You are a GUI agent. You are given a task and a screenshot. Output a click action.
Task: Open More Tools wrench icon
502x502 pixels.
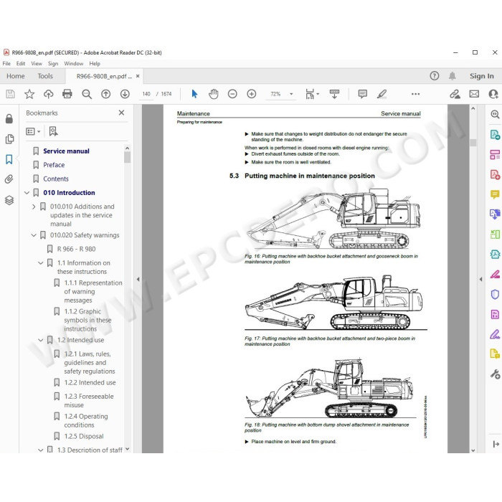click(495, 374)
